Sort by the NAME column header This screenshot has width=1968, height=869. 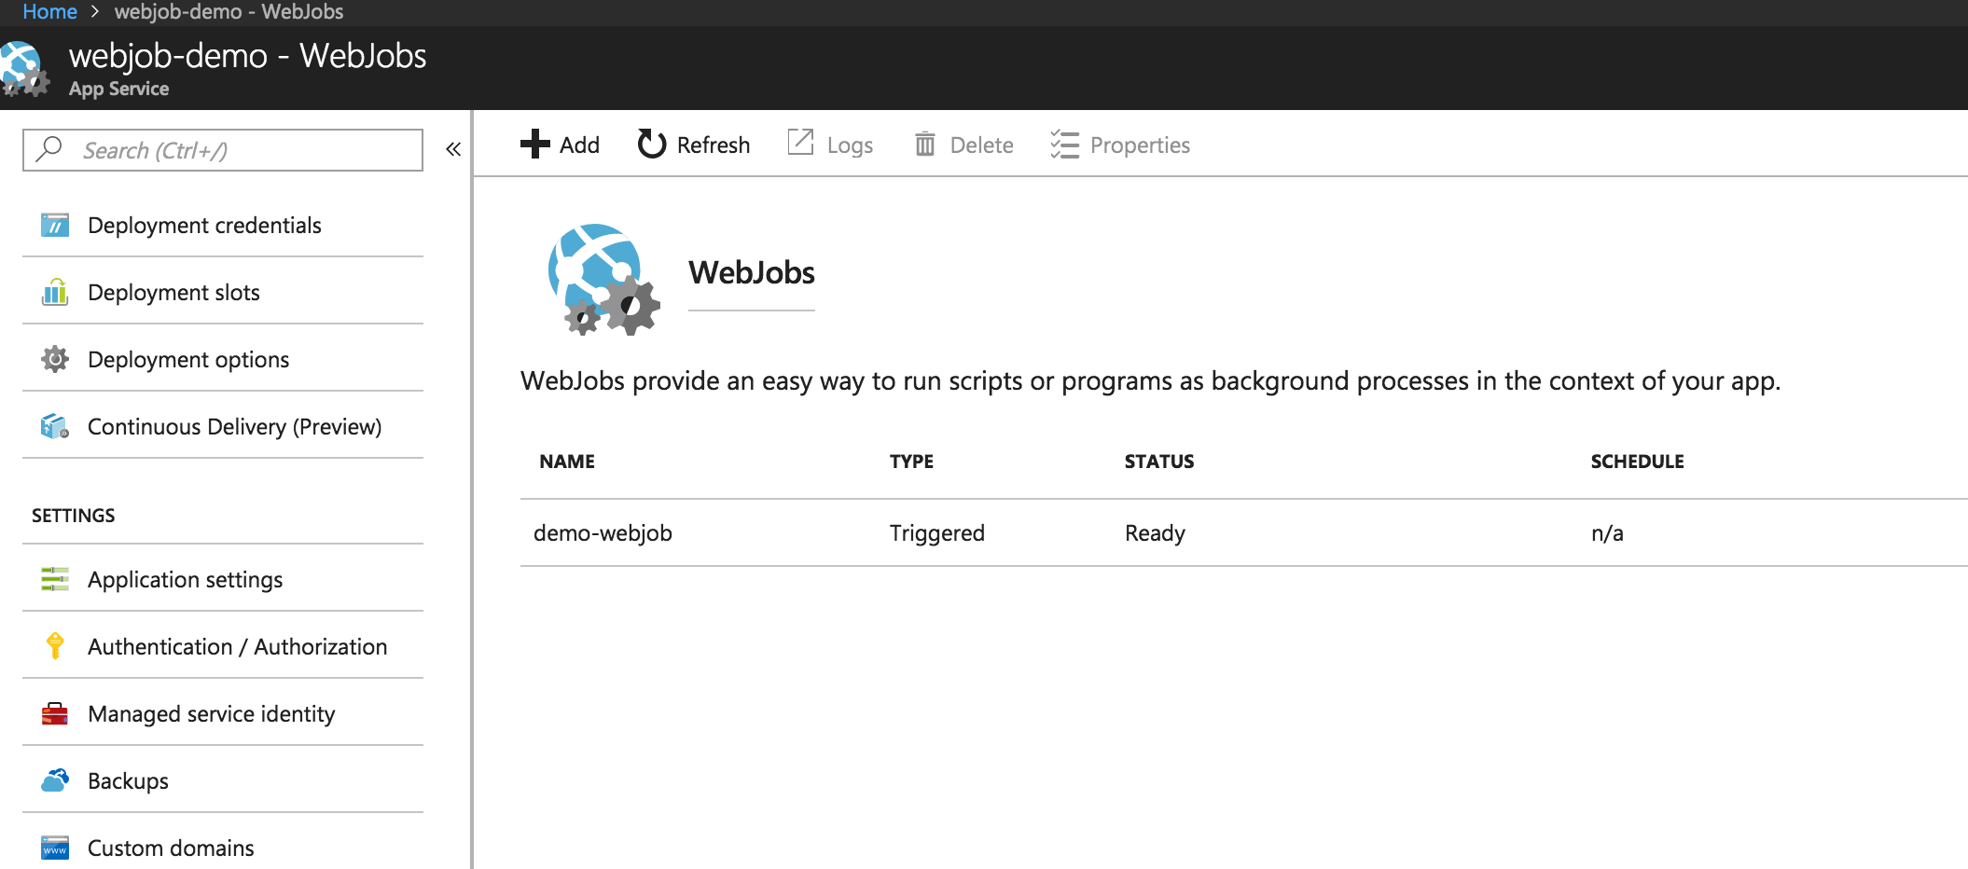[567, 462]
